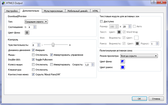This screenshot has width=168, height=105.
Task: Click the Размер height field 20
Action: 125,26
